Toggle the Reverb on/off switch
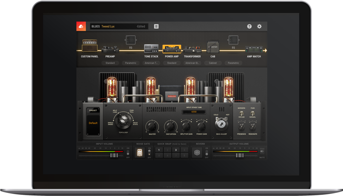The image size is (343, 196). pyautogui.click(x=207, y=153)
